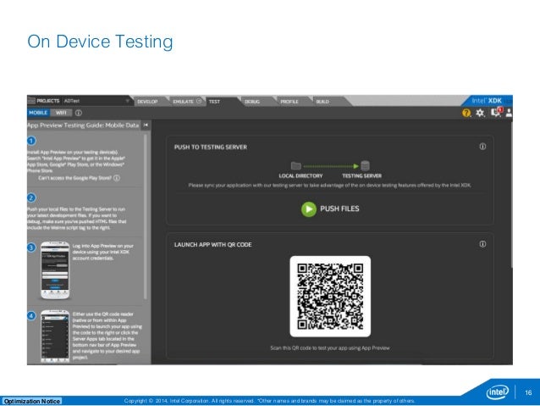Click info icon next to WIFI toggle
The image size is (540, 406).
(x=79, y=113)
